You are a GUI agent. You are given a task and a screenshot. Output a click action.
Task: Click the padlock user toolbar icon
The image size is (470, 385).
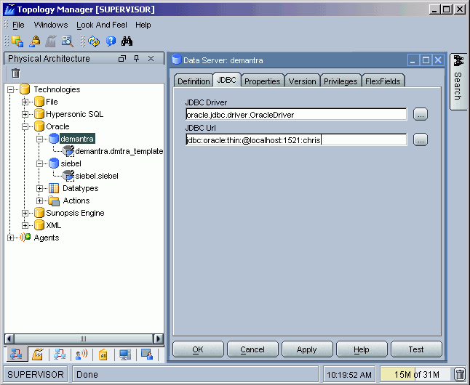tap(35, 41)
